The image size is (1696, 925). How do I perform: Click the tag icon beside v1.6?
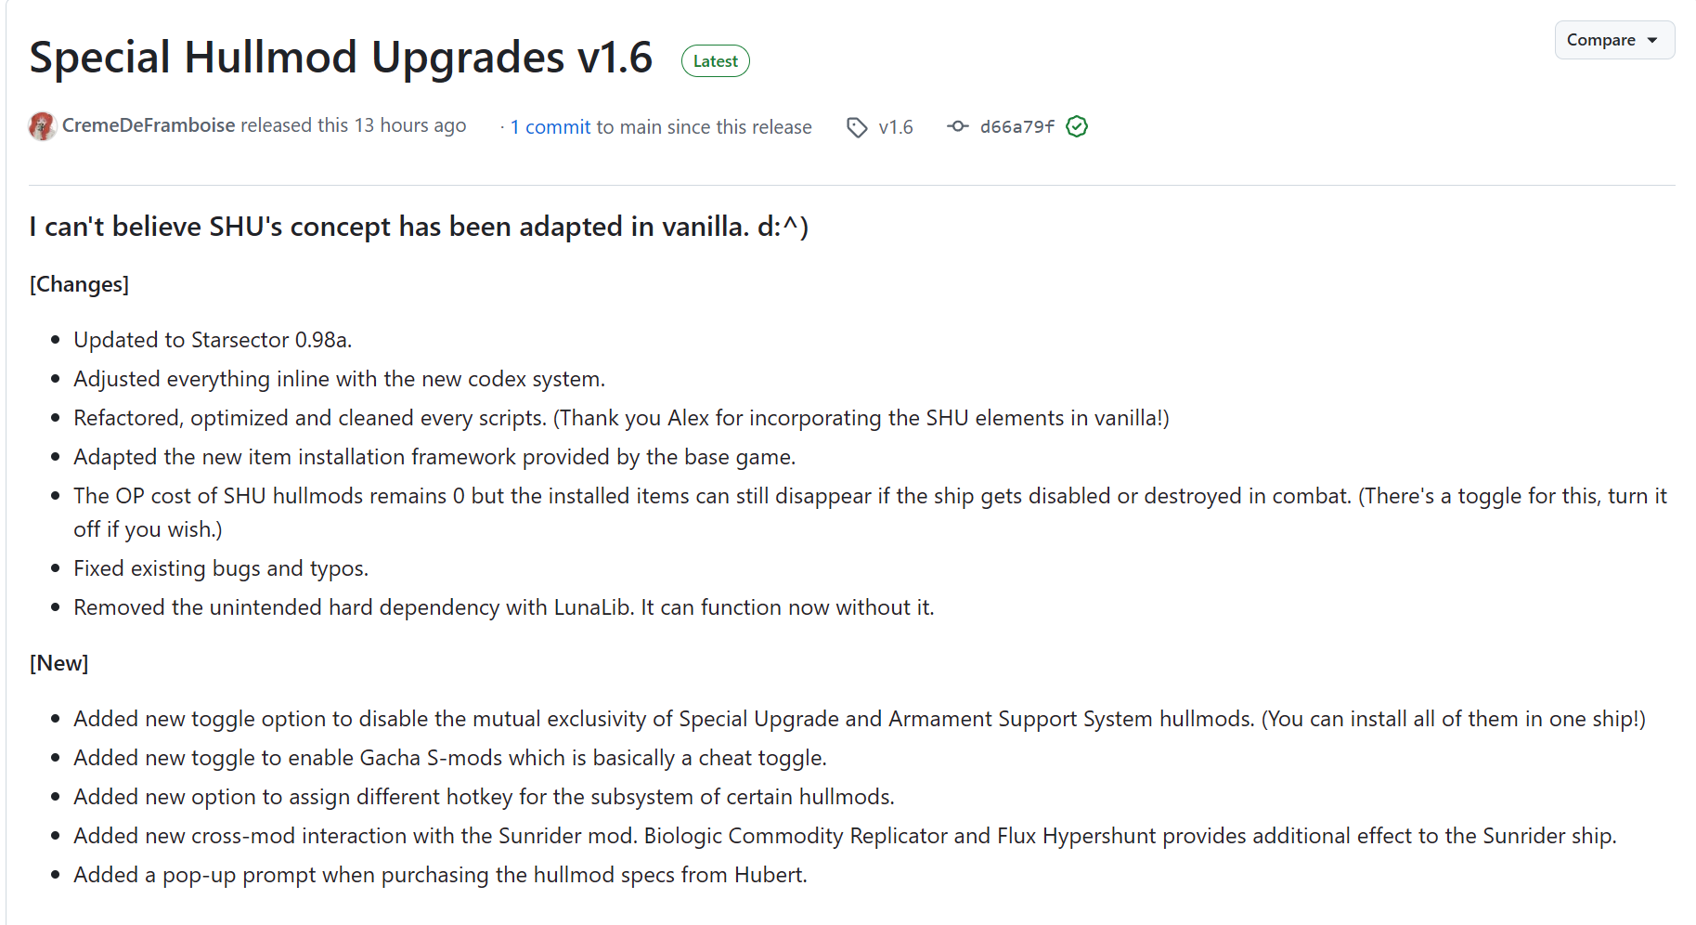857,127
